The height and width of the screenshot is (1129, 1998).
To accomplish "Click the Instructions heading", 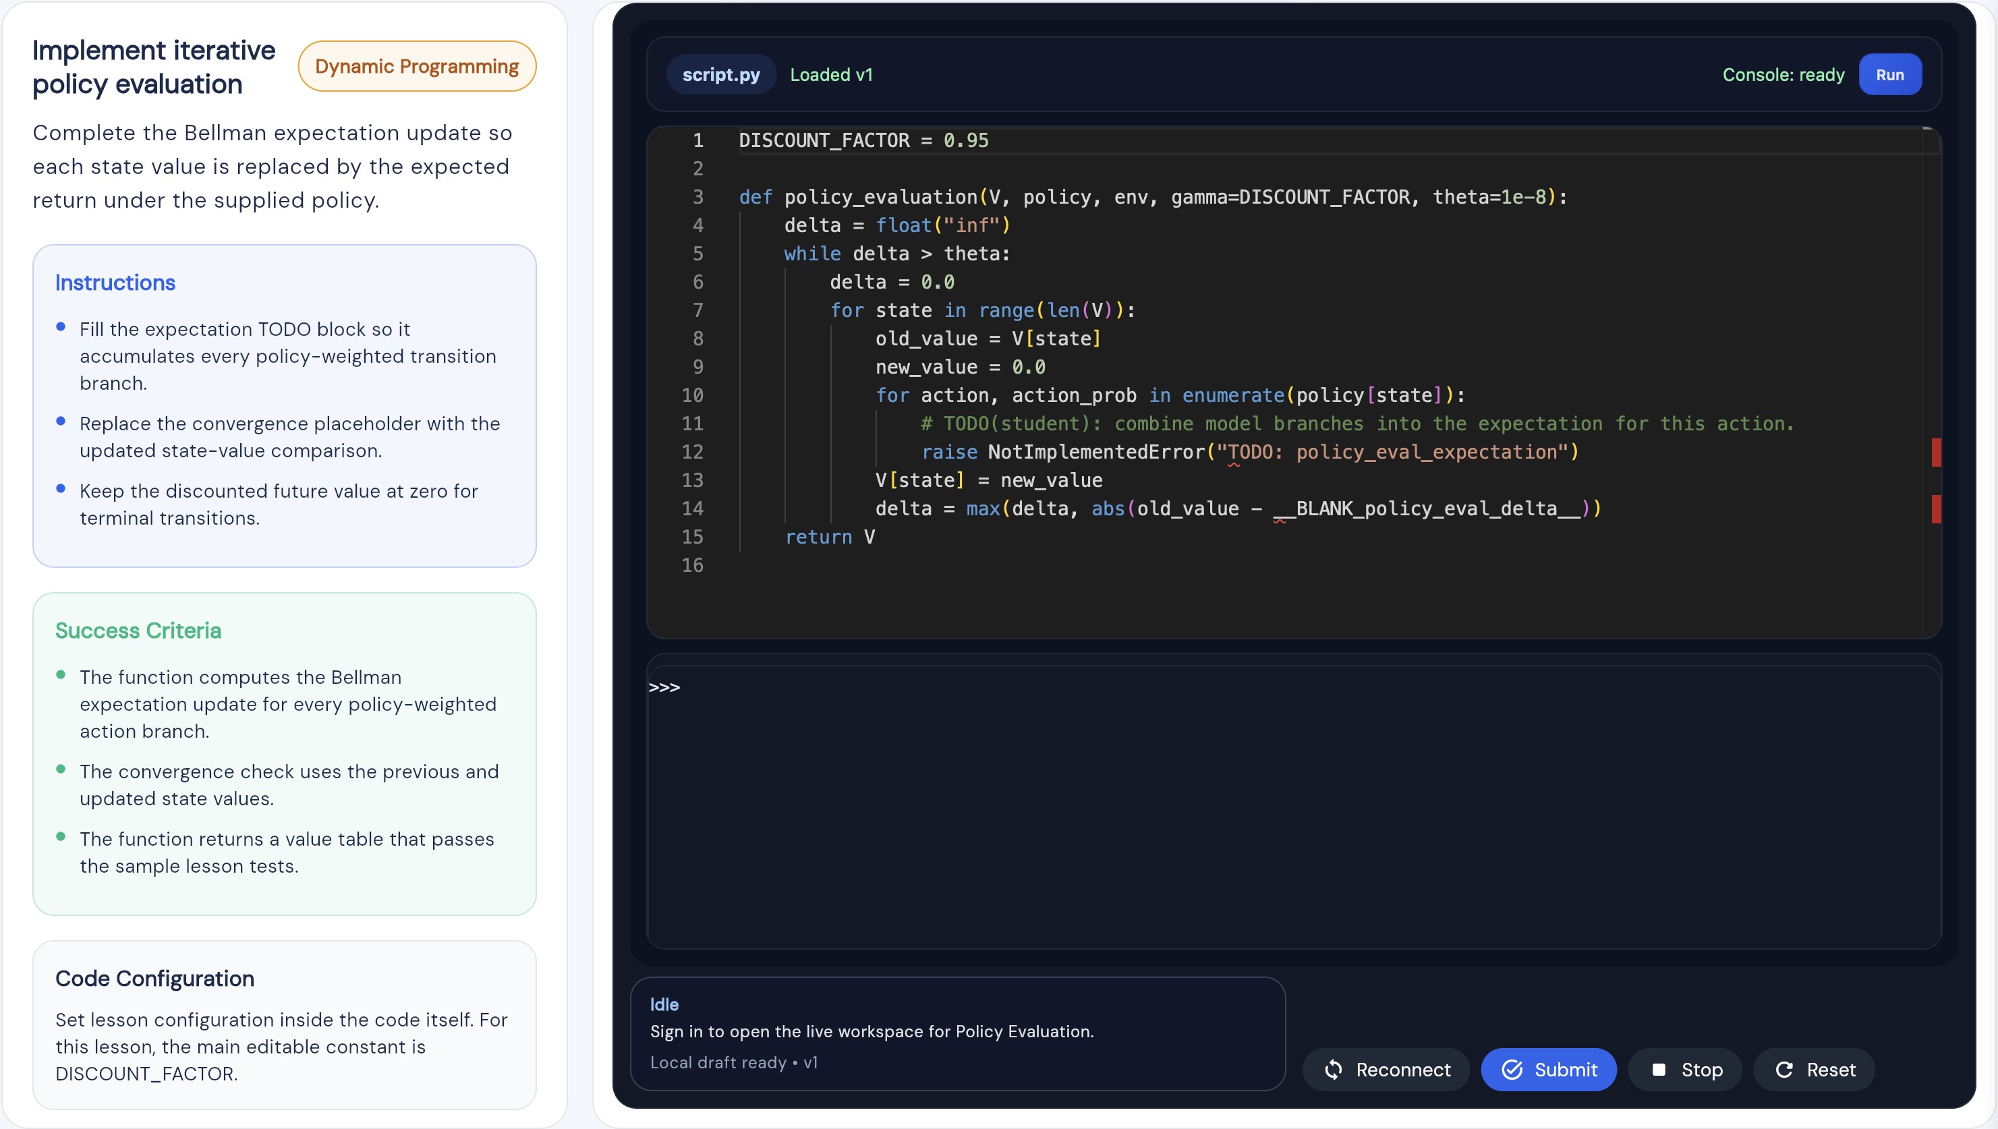I will [x=115, y=282].
